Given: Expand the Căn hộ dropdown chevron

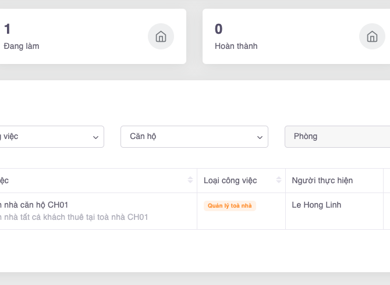Looking at the screenshot, I should coord(260,137).
